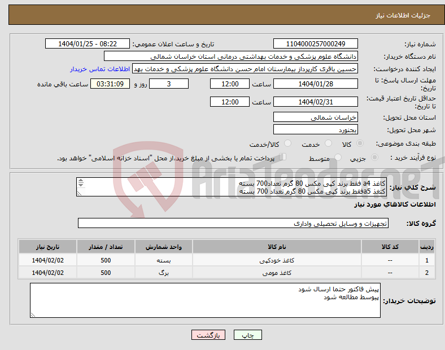Click the نام کالا column header
The width and height of the screenshot is (445, 350).
click(x=277, y=247)
